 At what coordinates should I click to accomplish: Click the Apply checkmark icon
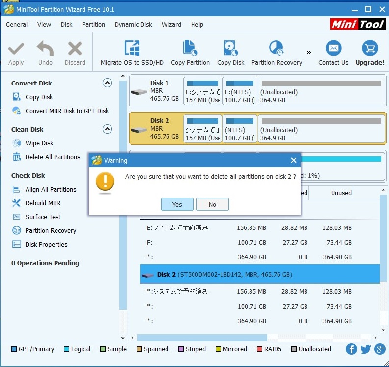(16, 49)
